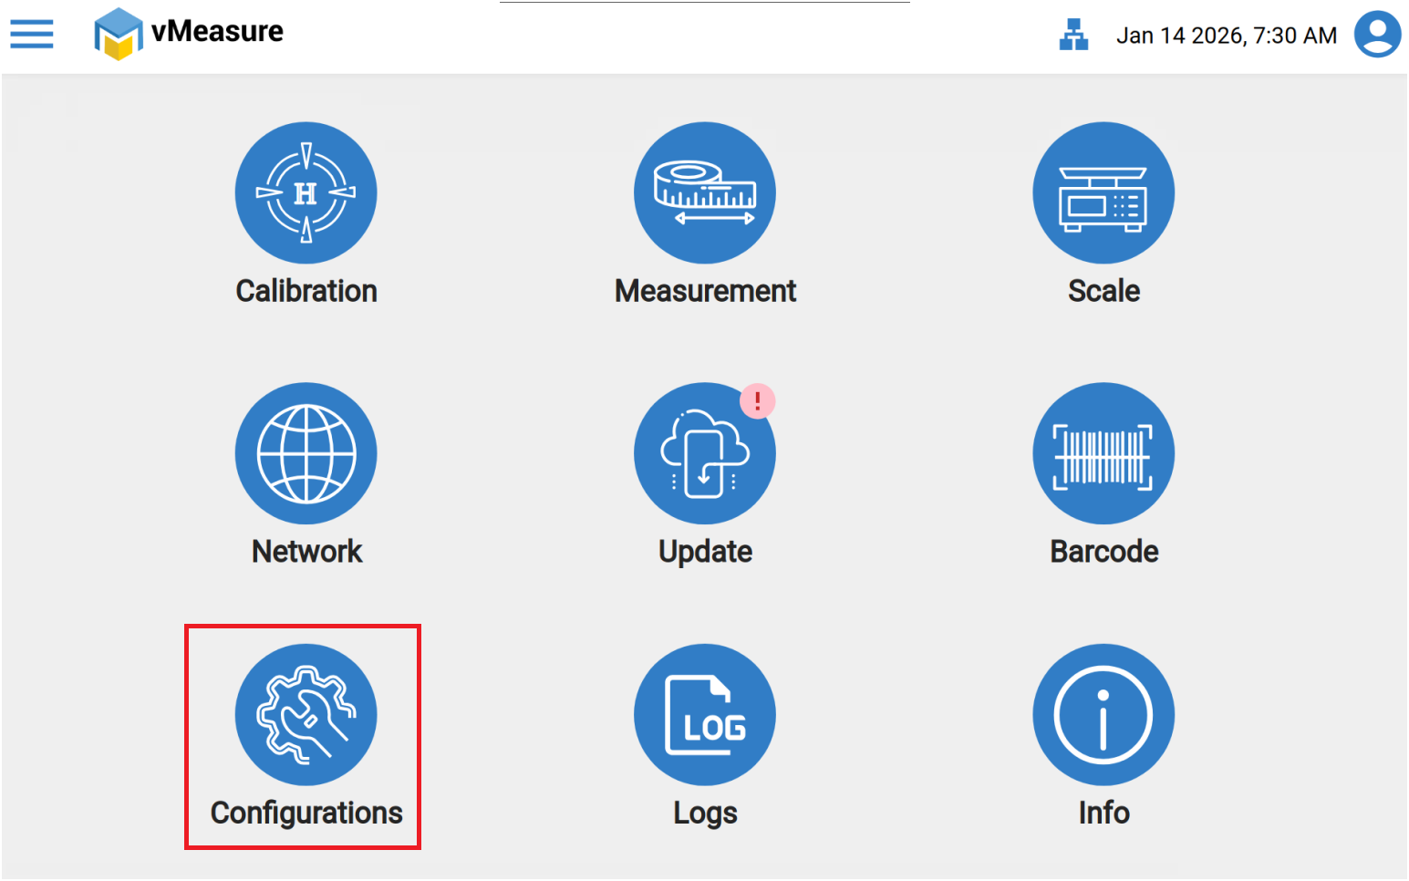1409x881 pixels.
Task: Open Calibration via its crosshair icon
Action: [x=306, y=192]
